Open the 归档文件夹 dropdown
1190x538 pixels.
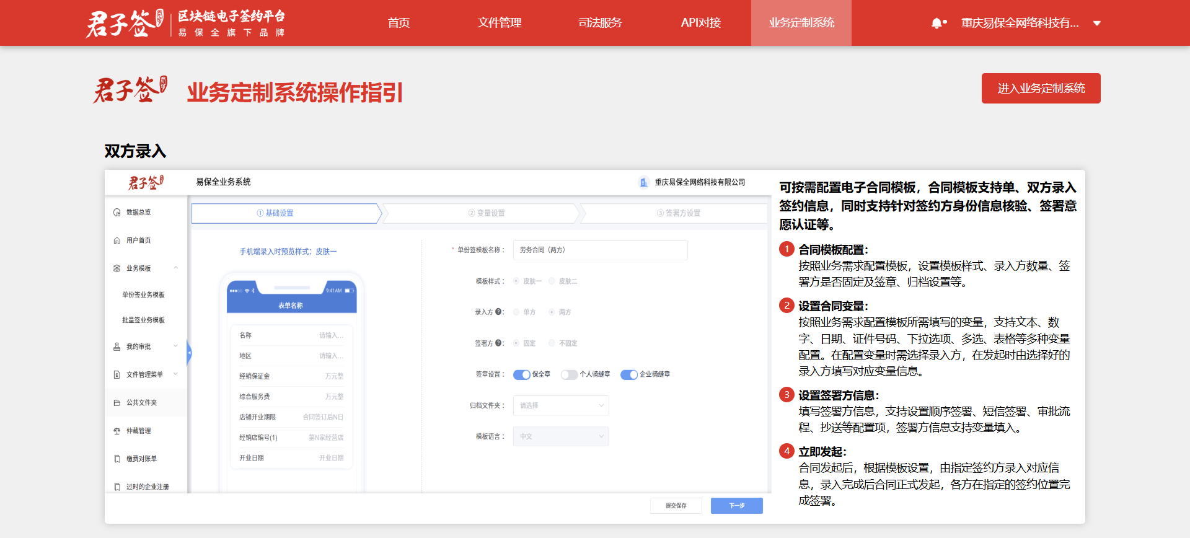pos(560,405)
